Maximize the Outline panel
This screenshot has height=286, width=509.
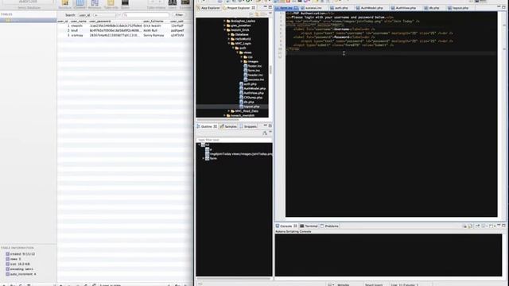pos(270,126)
